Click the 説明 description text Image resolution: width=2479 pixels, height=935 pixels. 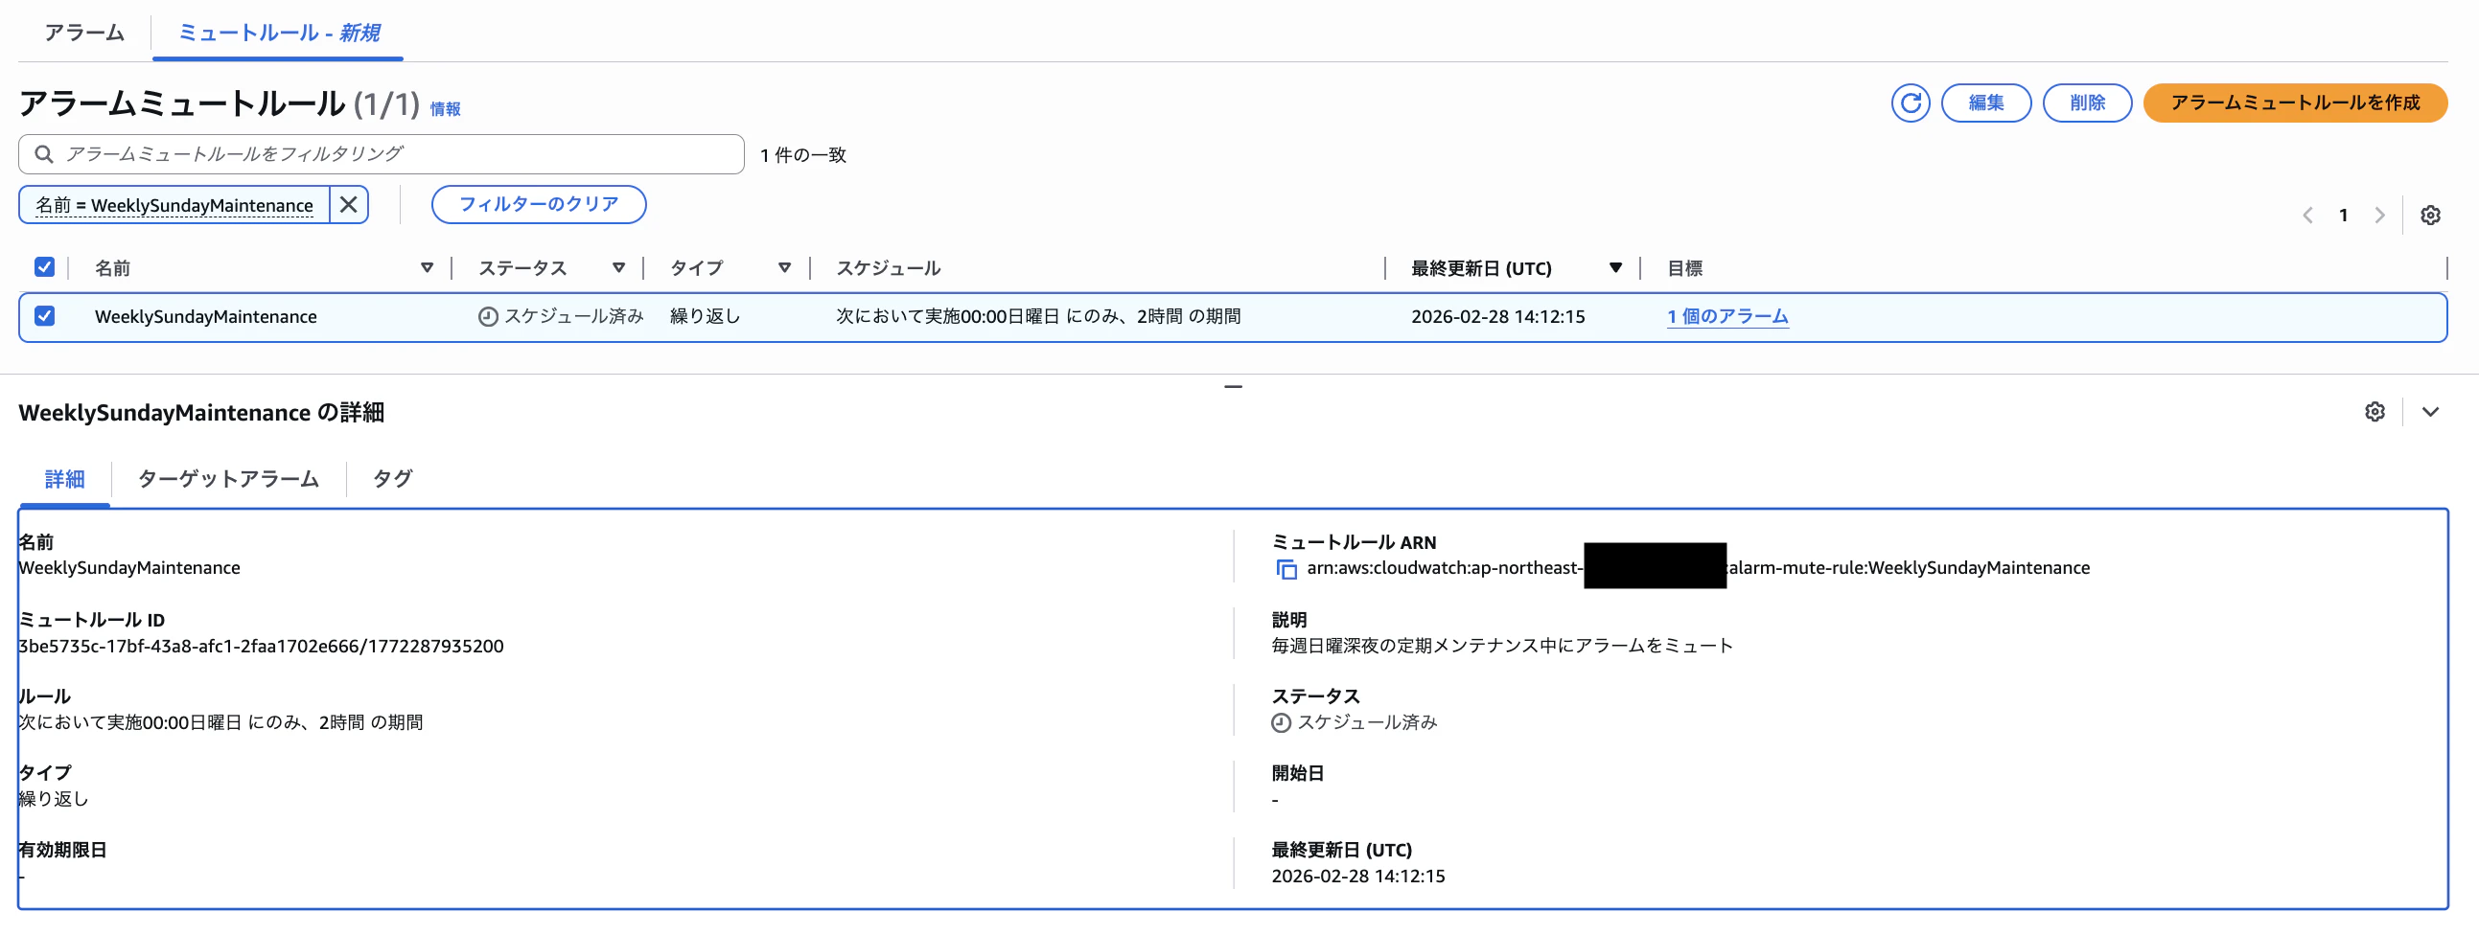point(1501,646)
